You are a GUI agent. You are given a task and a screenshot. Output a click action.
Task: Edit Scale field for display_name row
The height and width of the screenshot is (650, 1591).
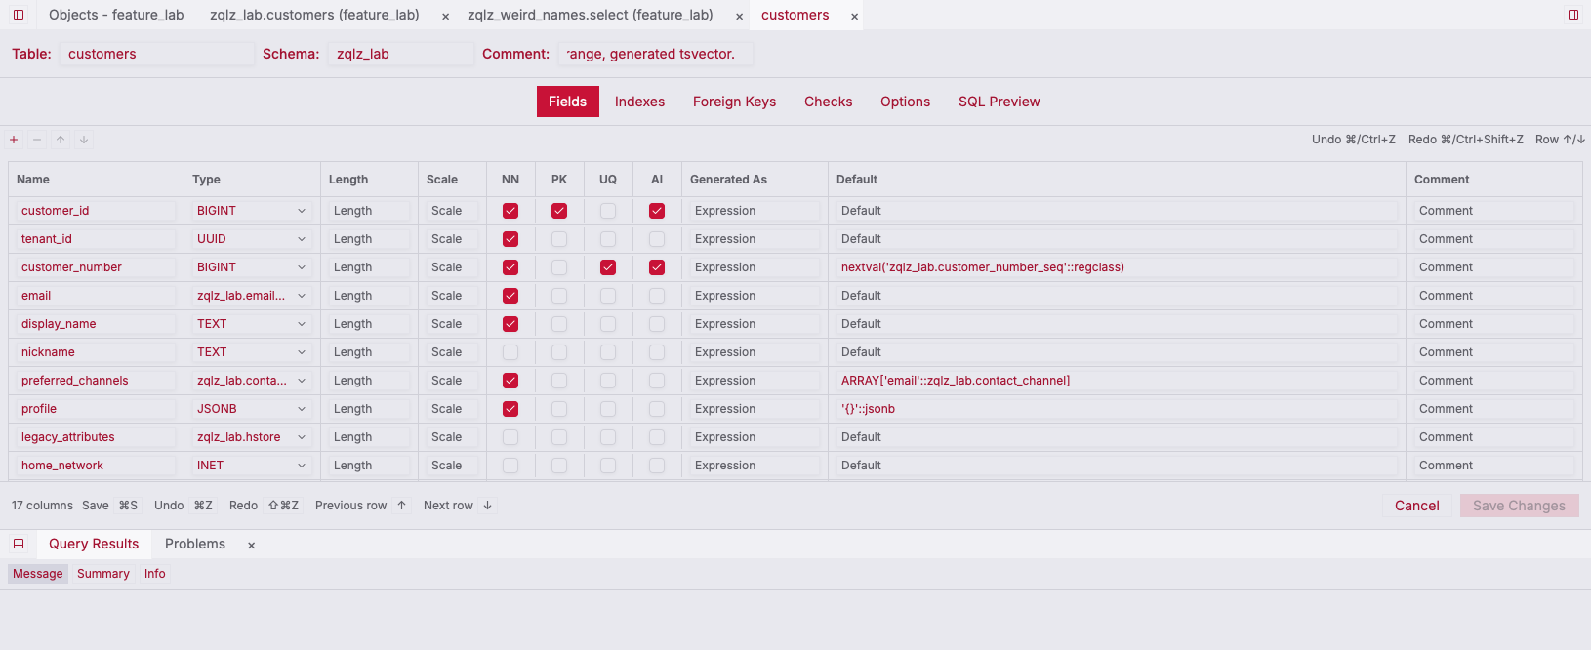(452, 324)
